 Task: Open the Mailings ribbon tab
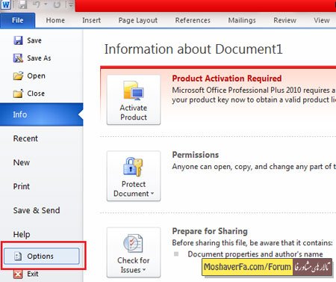[242, 20]
